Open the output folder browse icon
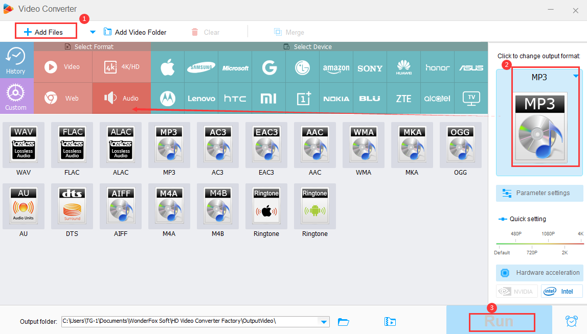 point(343,322)
